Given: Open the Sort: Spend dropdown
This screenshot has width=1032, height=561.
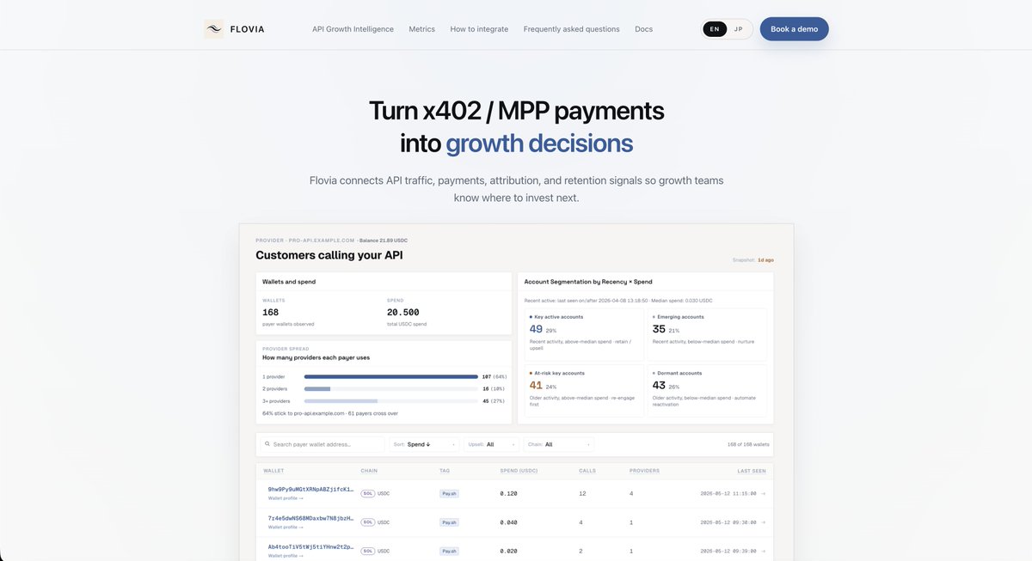Looking at the screenshot, I should coord(425,444).
